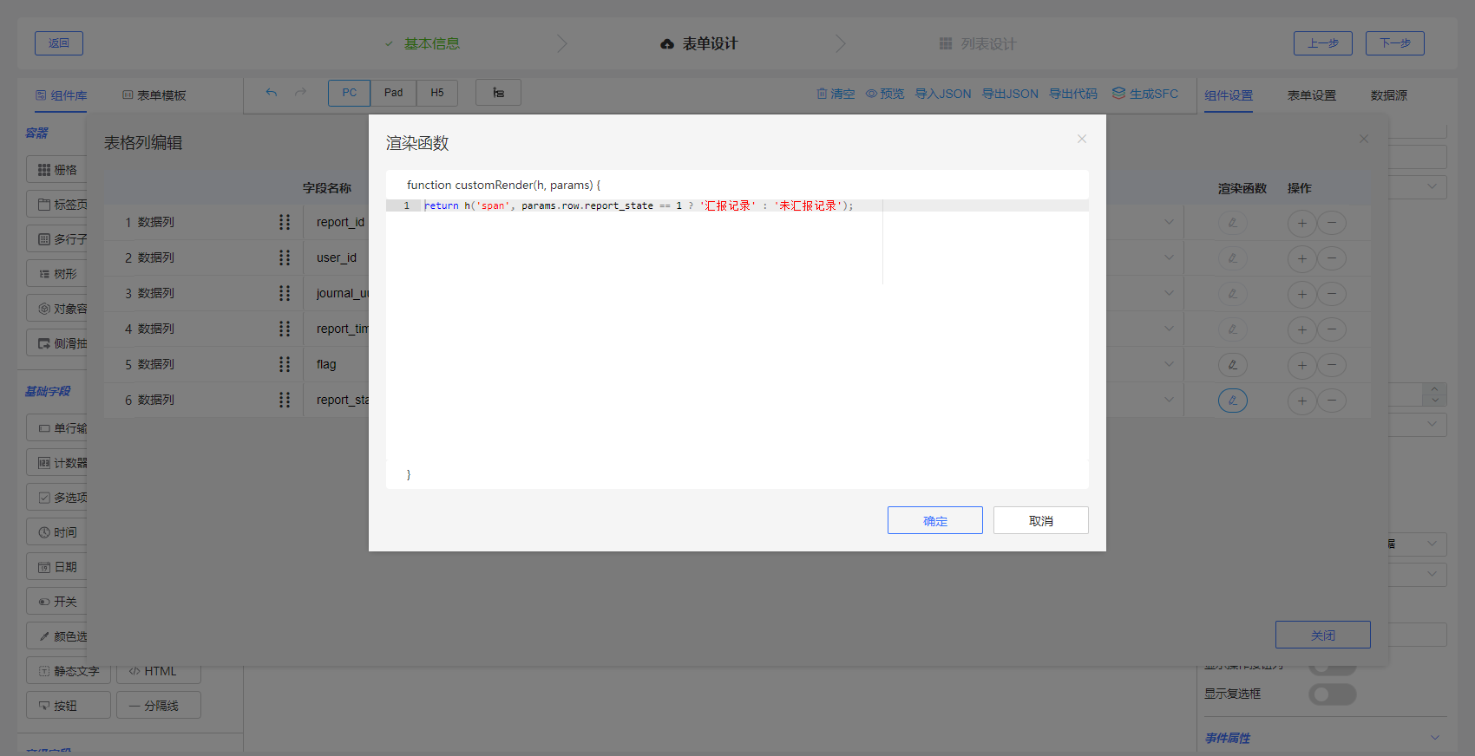1475x756 pixels.
Task: Switch to the 组件库 tab
Action: point(61,95)
